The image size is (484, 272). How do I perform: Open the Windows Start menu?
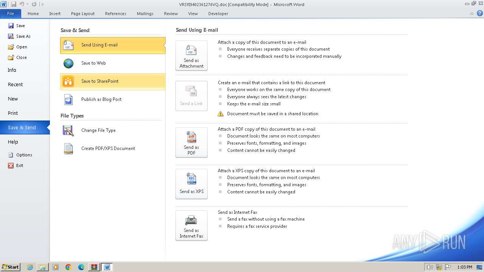click(11, 267)
